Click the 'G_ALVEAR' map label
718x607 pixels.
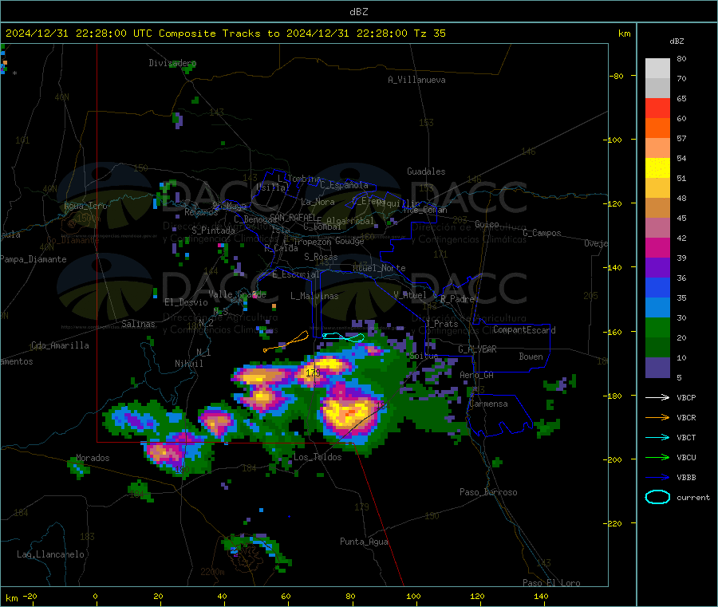477,349
